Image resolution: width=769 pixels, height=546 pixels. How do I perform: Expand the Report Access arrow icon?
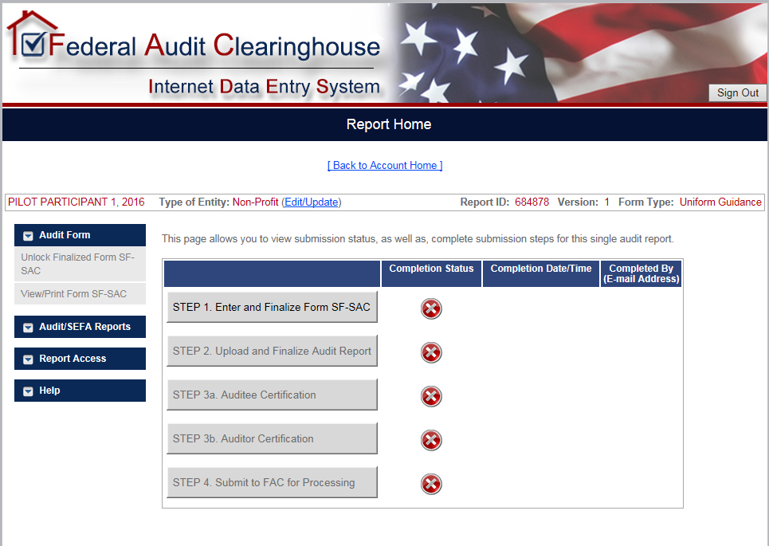(28, 359)
